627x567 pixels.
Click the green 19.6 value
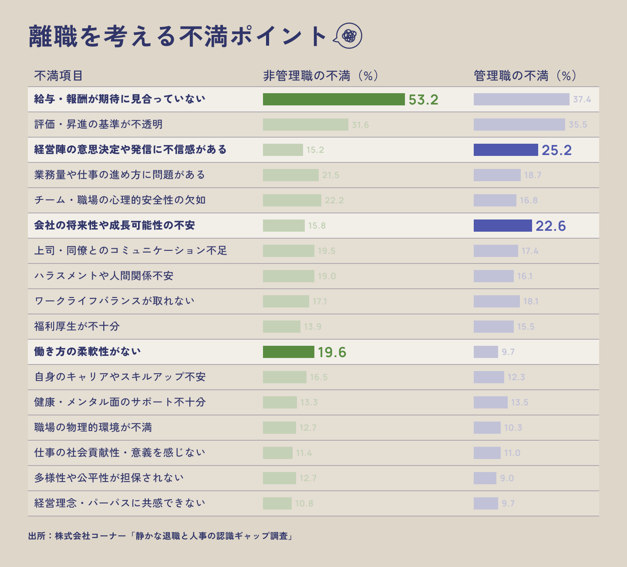[332, 352]
